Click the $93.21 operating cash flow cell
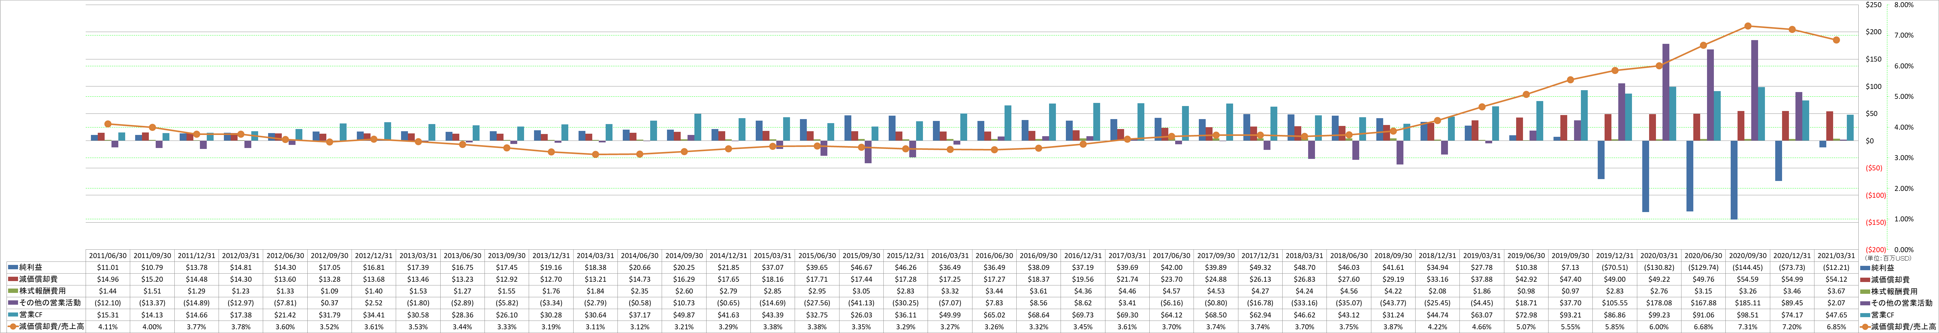The width and height of the screenshot is (1939, 333). 1570,315
